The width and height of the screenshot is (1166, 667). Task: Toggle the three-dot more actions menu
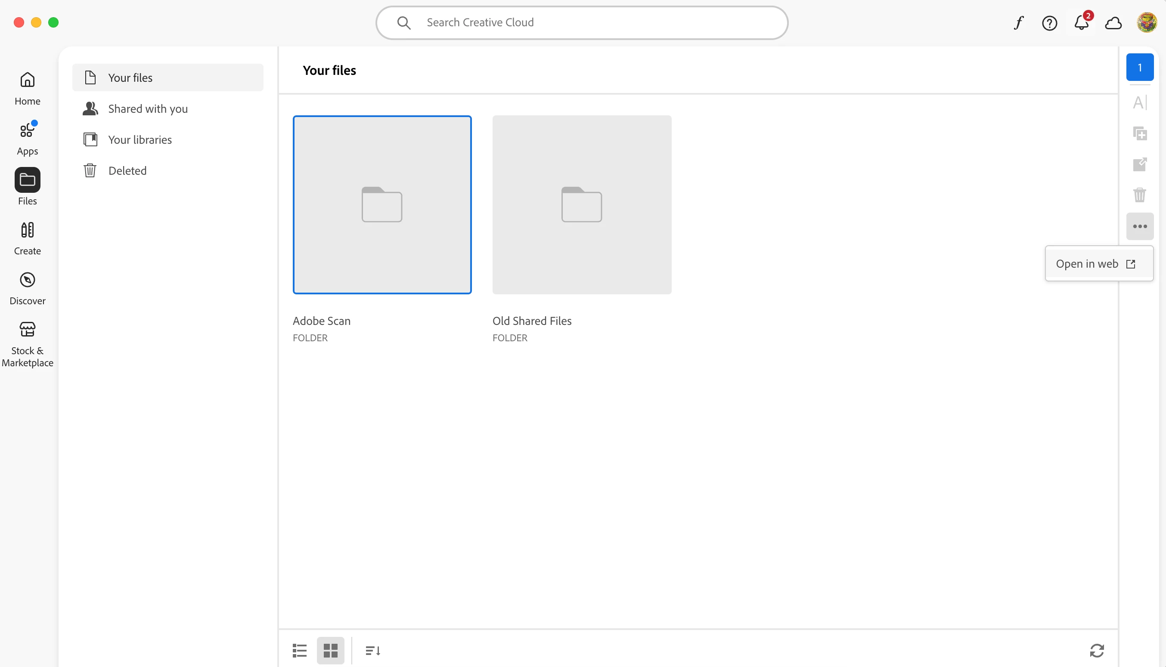click(1140, 226)
